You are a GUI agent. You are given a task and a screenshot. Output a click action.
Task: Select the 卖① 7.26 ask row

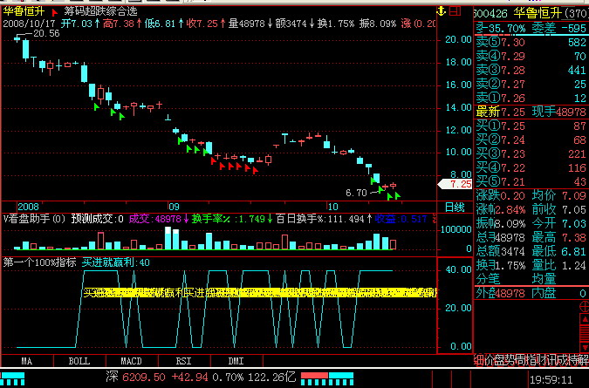[x=531, y=98]
